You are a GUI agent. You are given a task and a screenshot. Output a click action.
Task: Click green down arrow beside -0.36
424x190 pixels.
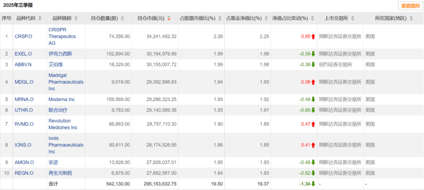click(x=313, y=65)
